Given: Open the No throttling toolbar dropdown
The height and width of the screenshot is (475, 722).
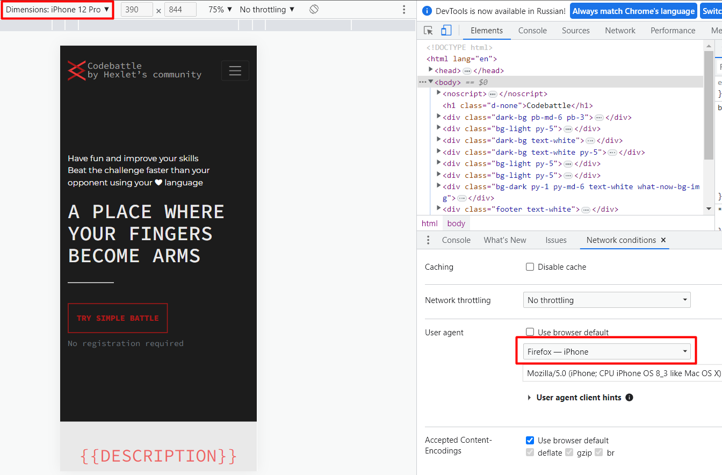Looking at the screenshot, I should click(x=267, y=10).
